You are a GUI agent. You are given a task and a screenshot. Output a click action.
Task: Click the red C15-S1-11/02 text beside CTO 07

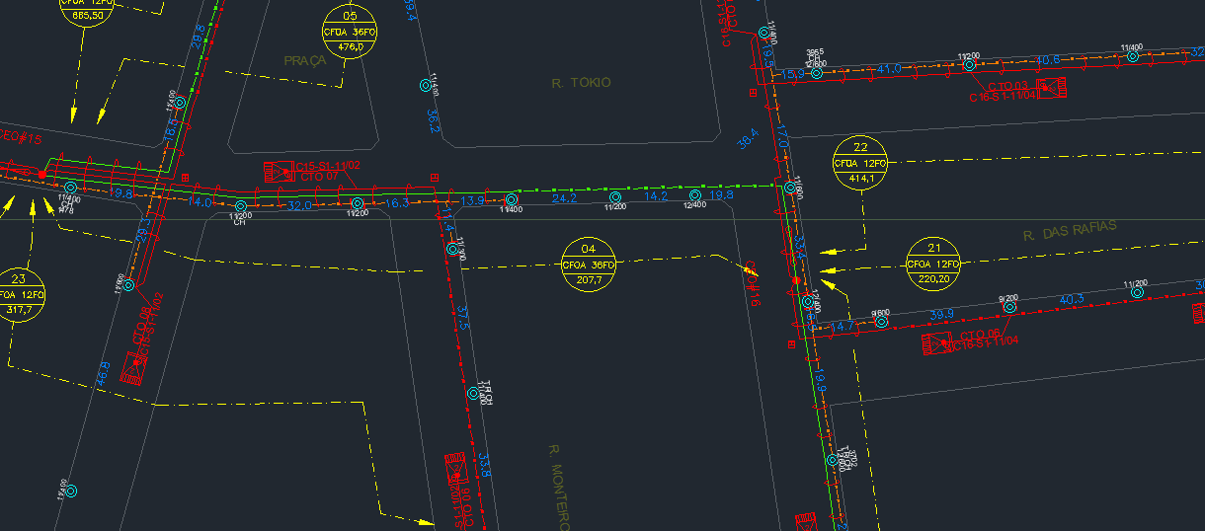click(x=327, y=166)
